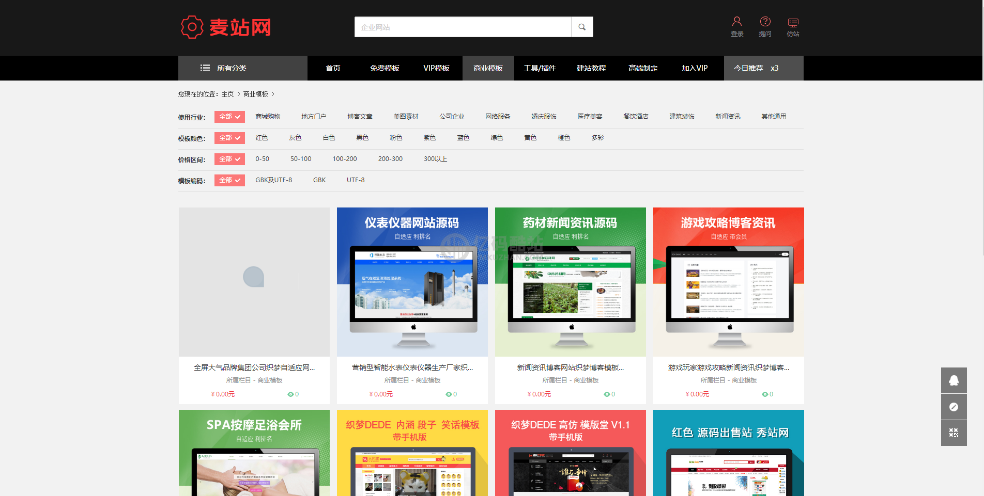984x496 pixels.
Task: Filter industry by 新闻资讯
Action: (x=728, y=117)
